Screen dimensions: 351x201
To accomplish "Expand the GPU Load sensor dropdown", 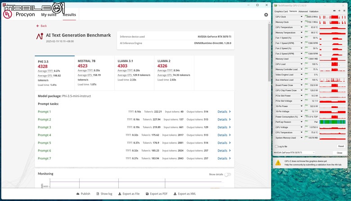I will point(301,64).
